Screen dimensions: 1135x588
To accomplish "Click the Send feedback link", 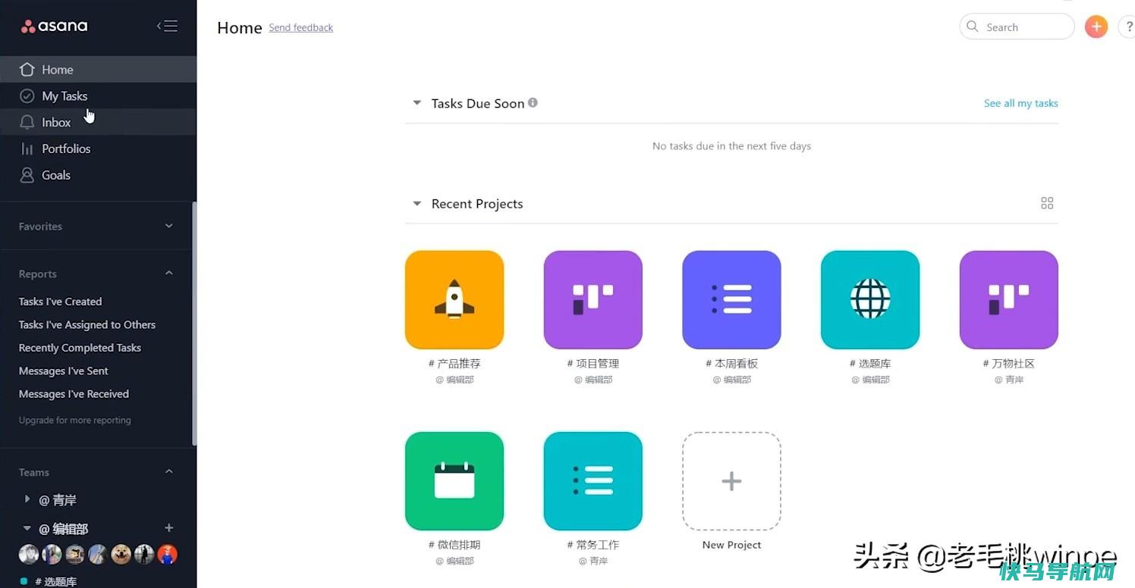I will click(301, 27).
